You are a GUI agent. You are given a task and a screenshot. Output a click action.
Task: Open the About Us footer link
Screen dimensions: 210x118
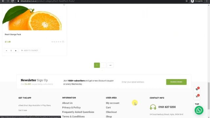[67, 103]
